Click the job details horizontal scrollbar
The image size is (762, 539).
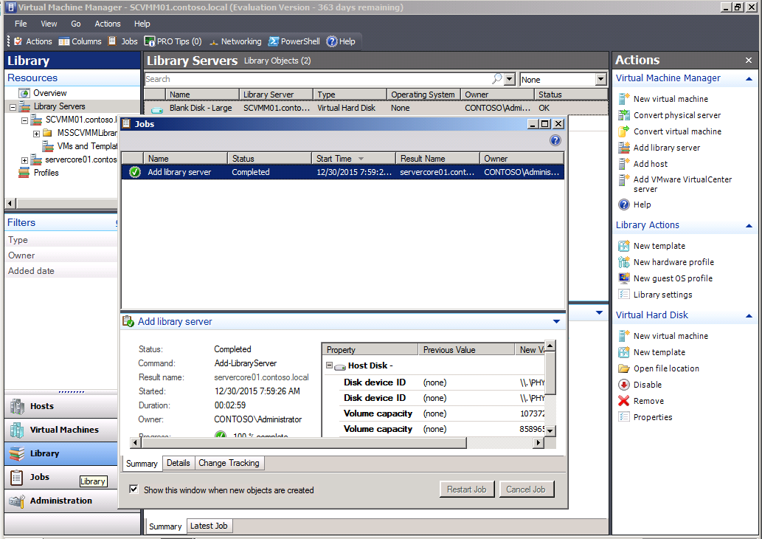pos(303,443)
